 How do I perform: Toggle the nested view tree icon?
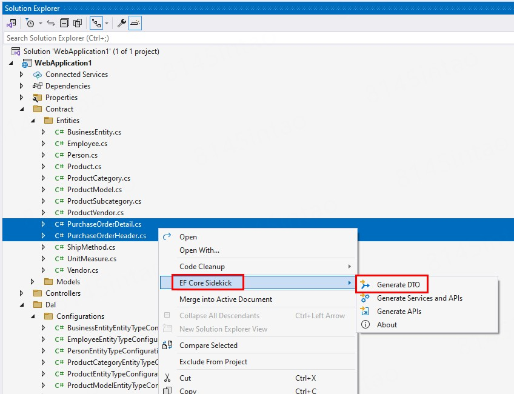pos(96,23)
